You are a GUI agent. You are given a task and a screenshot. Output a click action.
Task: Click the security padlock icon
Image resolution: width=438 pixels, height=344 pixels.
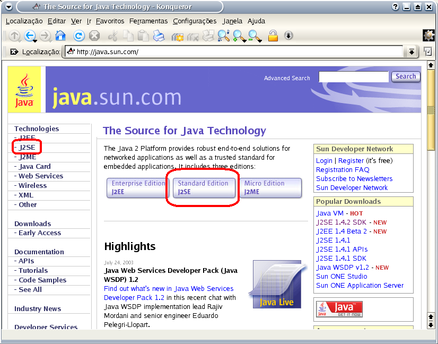tap(273, 36)
